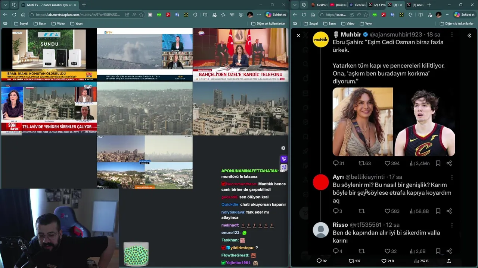This screenshot has width=478, height=268.
Task: Share Muhbir's tweet
Action: (449, 163)
